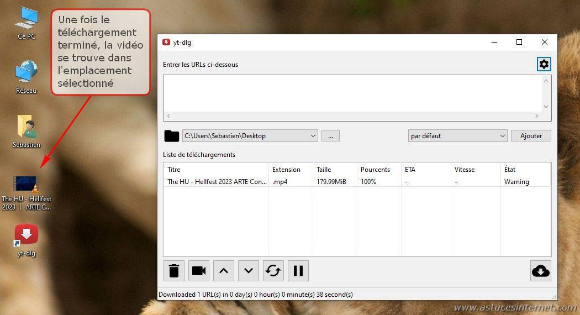Open the 'par défaut' format dropdown
580x315 pixels.
click(x=502, y=136)
